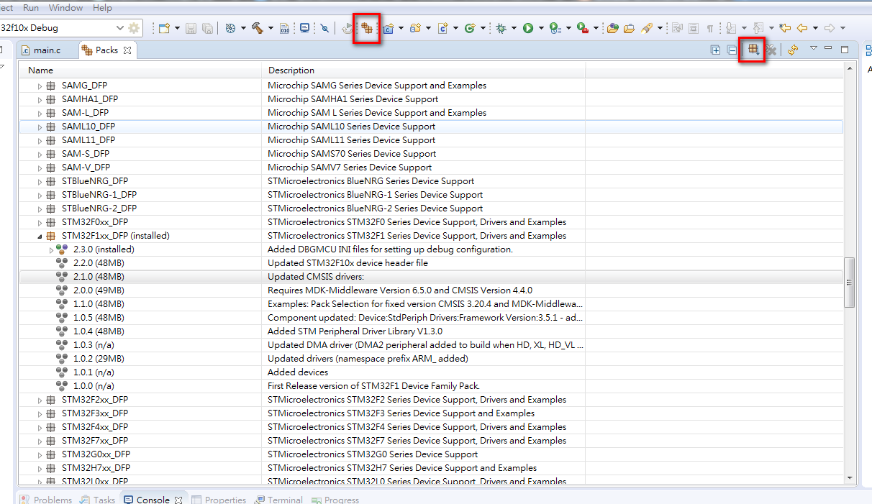872x504 pixels.
Task: Select the STM32H7xx_DFP row
Action: click(x=432, y=468)
